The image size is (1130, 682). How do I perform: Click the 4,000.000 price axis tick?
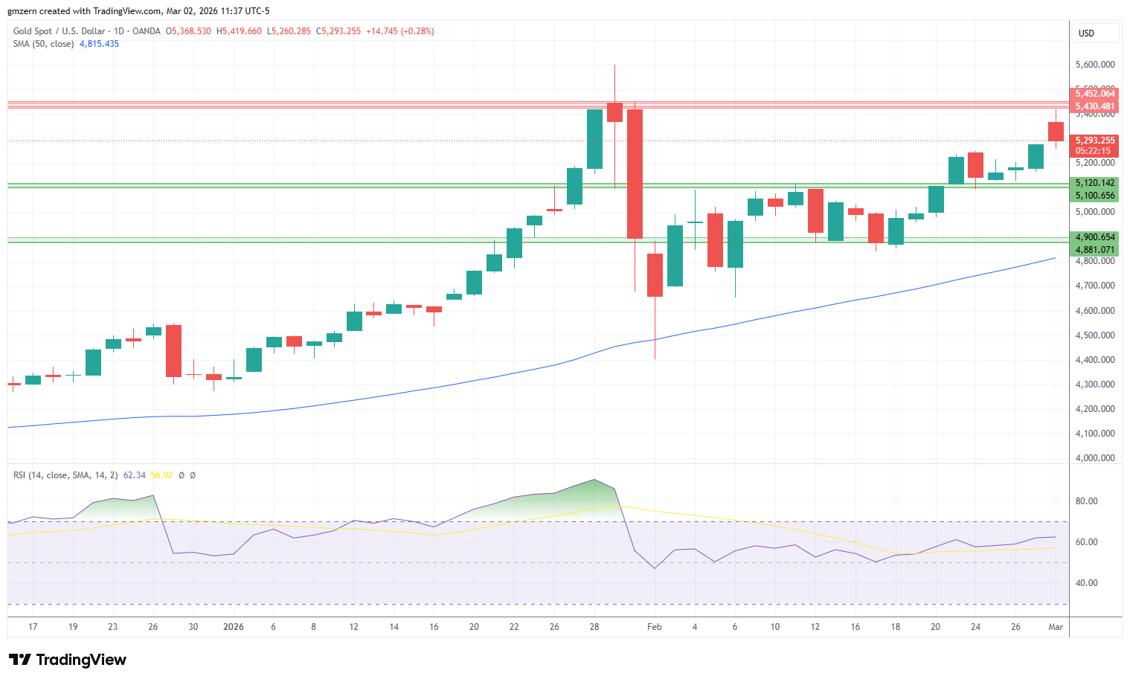tap(1095, 458)
